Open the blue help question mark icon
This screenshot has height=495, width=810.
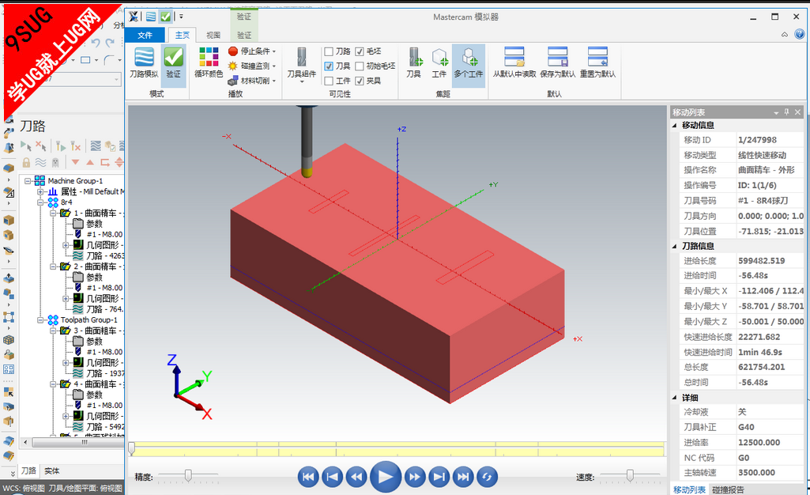(x=799, y=35)
